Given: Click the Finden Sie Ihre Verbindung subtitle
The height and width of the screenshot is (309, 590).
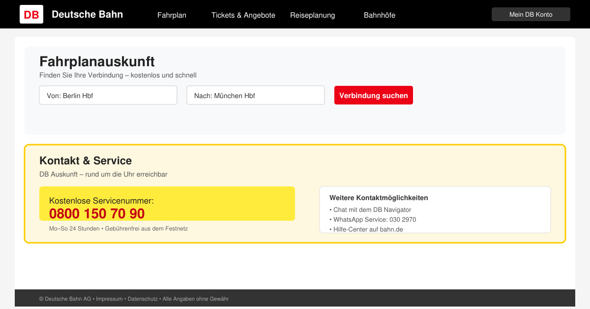Looking at the screenshot, I should coord(118,75).
